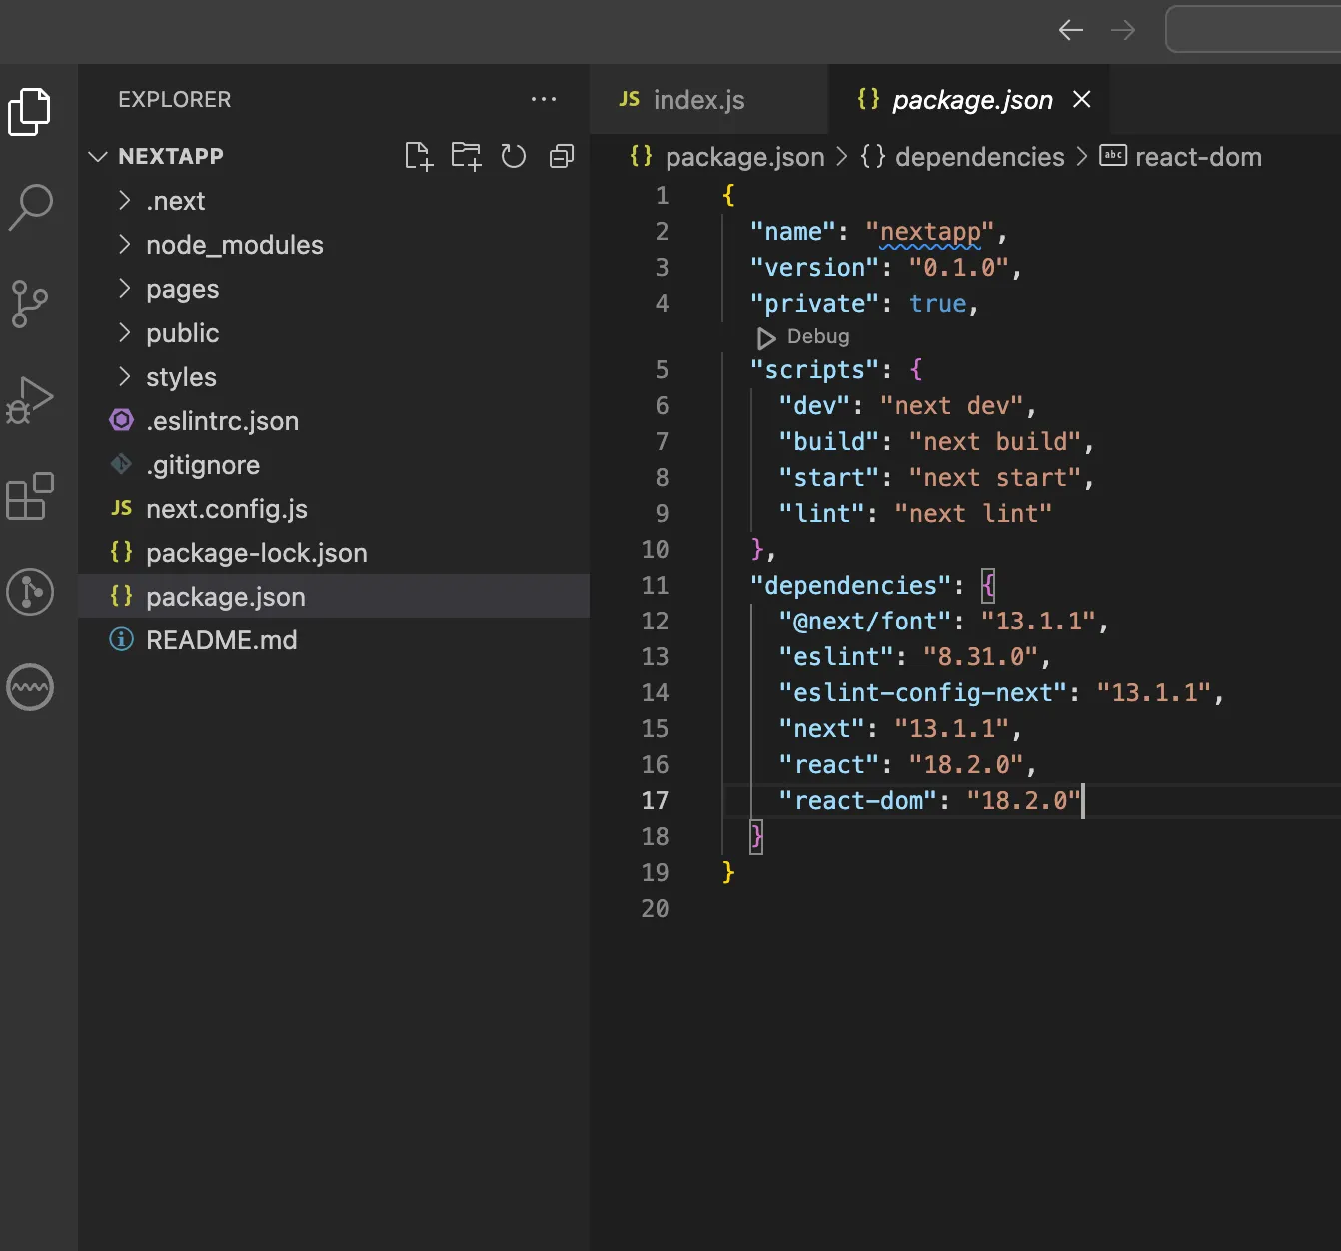1341x1251 pixels.
Task: Click the back navigation arrow
Action: pyautogui.click(x=1070, y=30)
